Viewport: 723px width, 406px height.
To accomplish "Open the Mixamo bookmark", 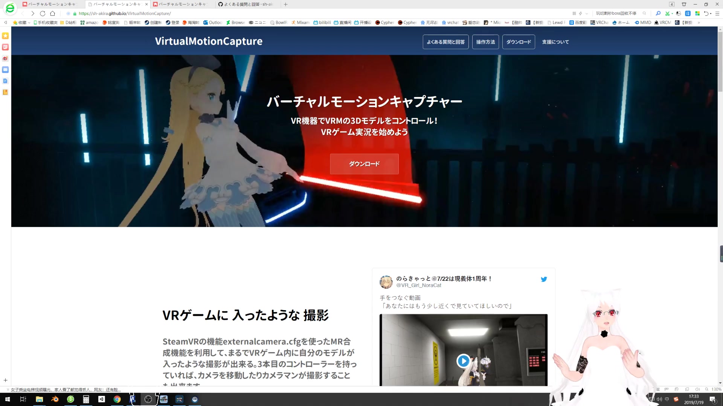I will click(x=300, y=23).
